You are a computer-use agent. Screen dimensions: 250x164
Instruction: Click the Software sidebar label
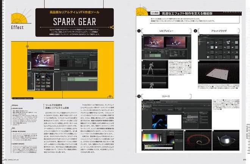pyautogui.click(x=15, y=105)
